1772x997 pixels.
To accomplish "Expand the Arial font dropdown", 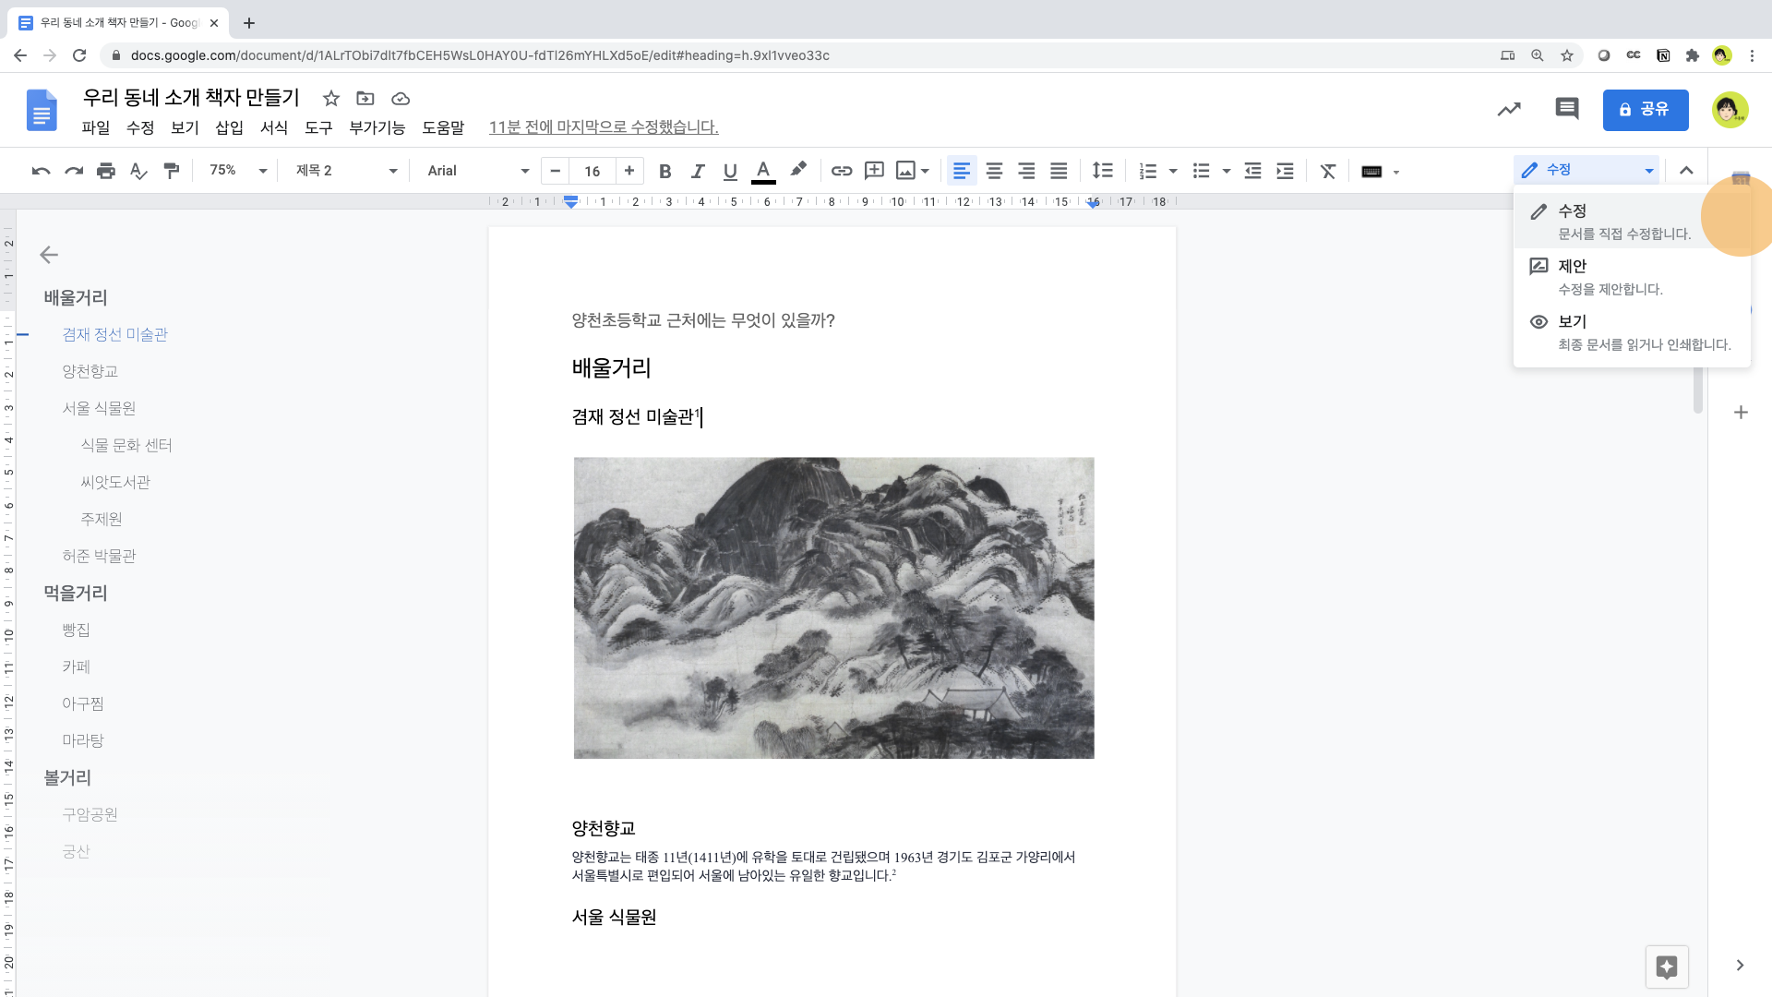I will click(477, 171).
